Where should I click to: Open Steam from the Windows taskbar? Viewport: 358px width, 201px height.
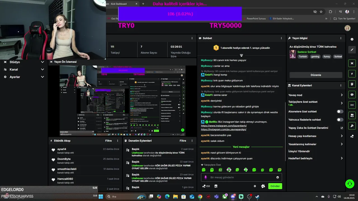257,197
